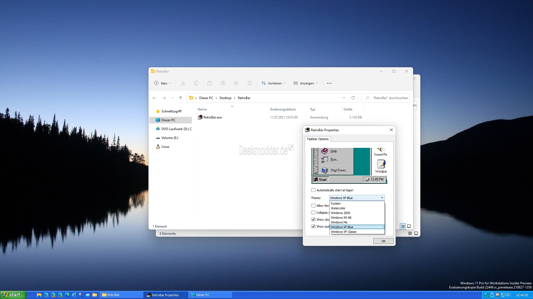Toggle the Collapse checkbox
The image size is (533, 299).
tap(313, 213)
